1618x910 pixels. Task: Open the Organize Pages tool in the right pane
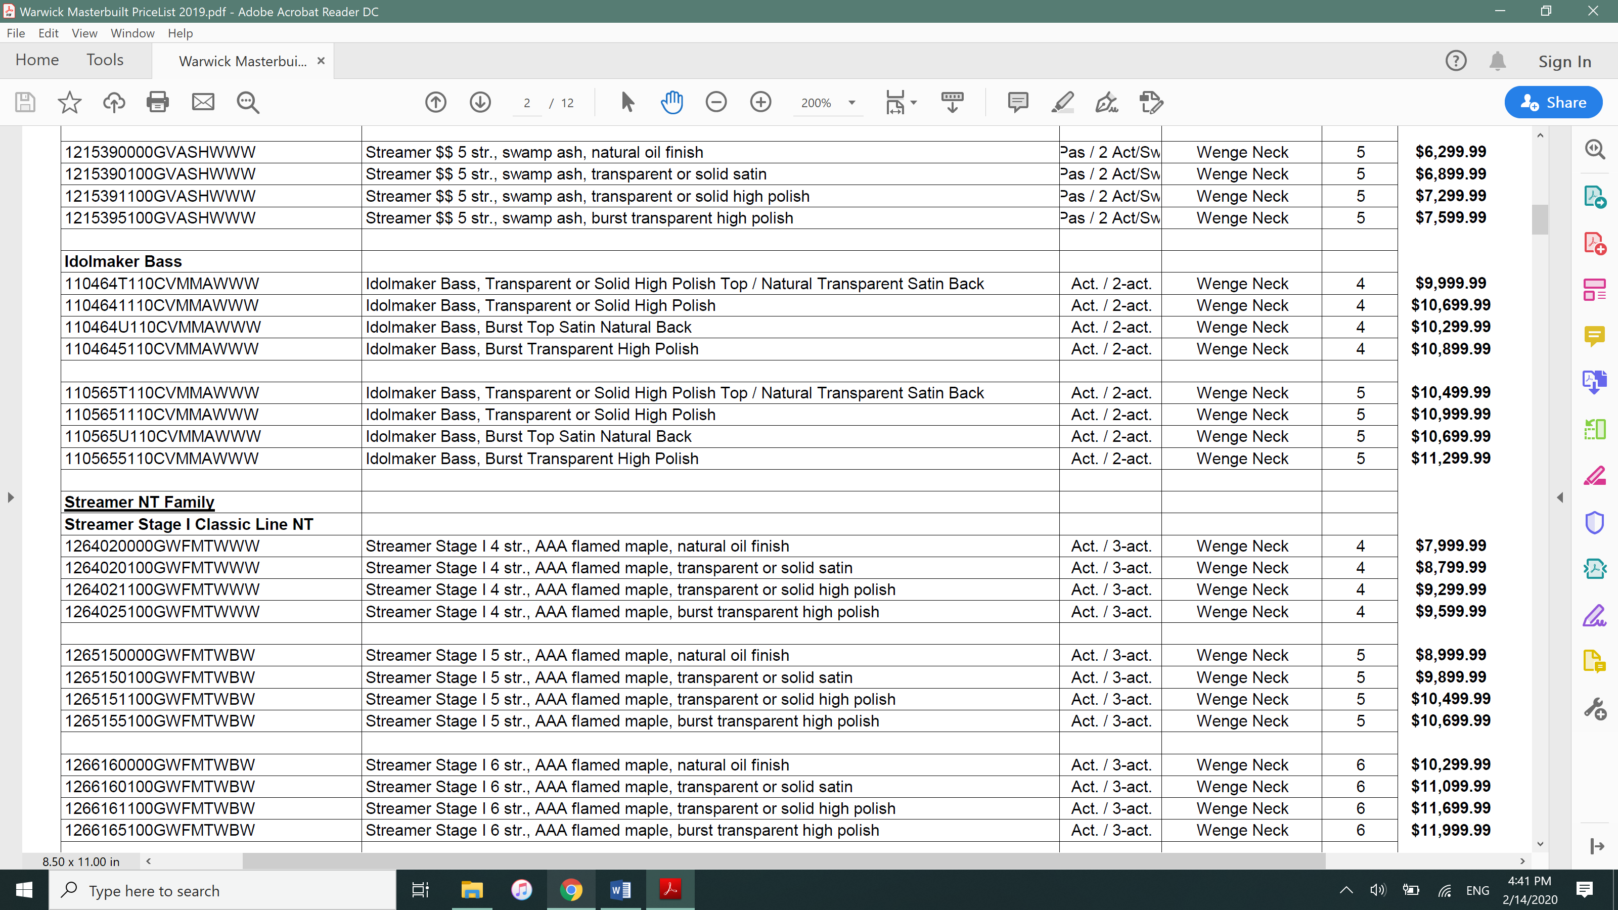pyautogui.click(x=1595, y=430)
